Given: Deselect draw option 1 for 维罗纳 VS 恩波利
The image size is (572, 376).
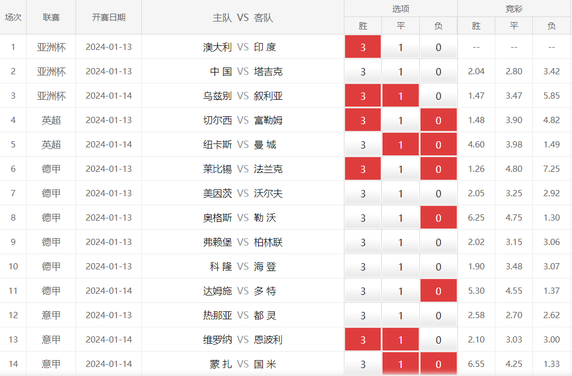Looking at the screenshot, I should click(401, 340).
